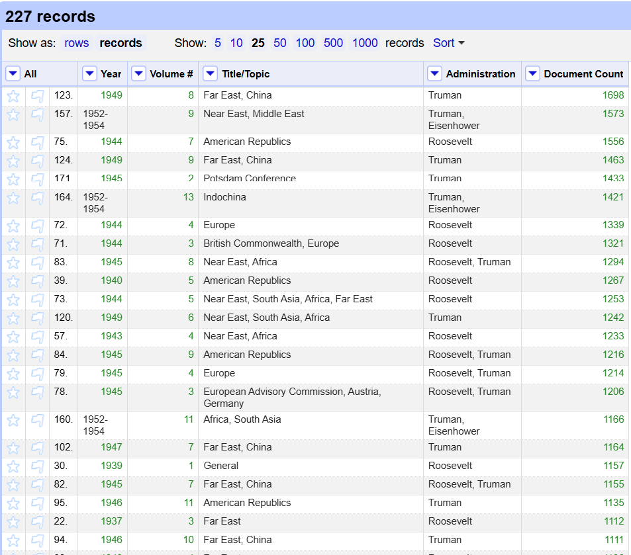Flag the Far East 1937 record 22
Viewport: 631px width, 555px height.
point(38,522)
